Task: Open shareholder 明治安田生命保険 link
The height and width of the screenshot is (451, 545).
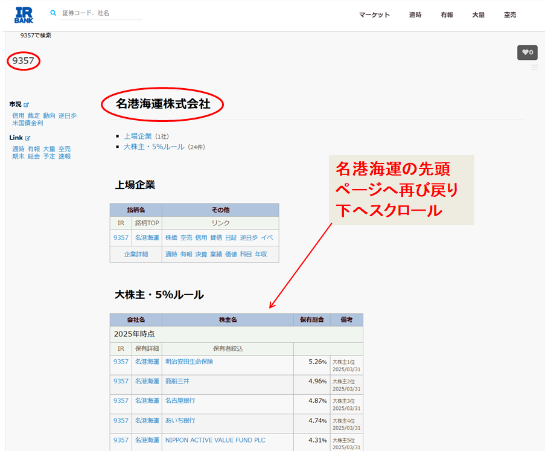Action: coord(189,362)
